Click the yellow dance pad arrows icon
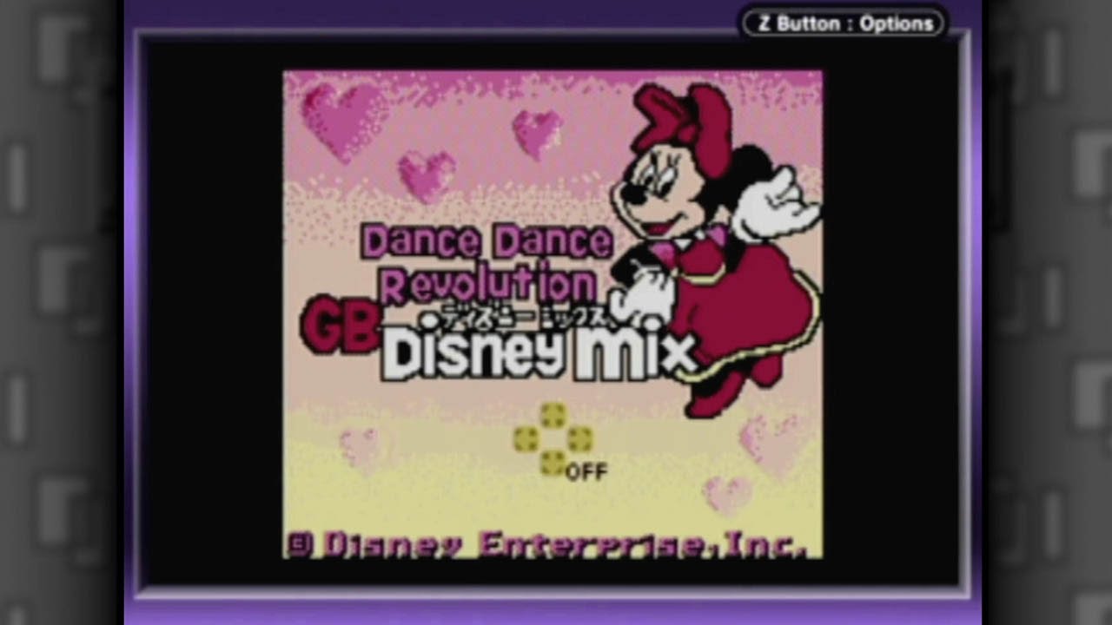Image resolution: width=1112 pixels, height=625 pixels. 553,439
